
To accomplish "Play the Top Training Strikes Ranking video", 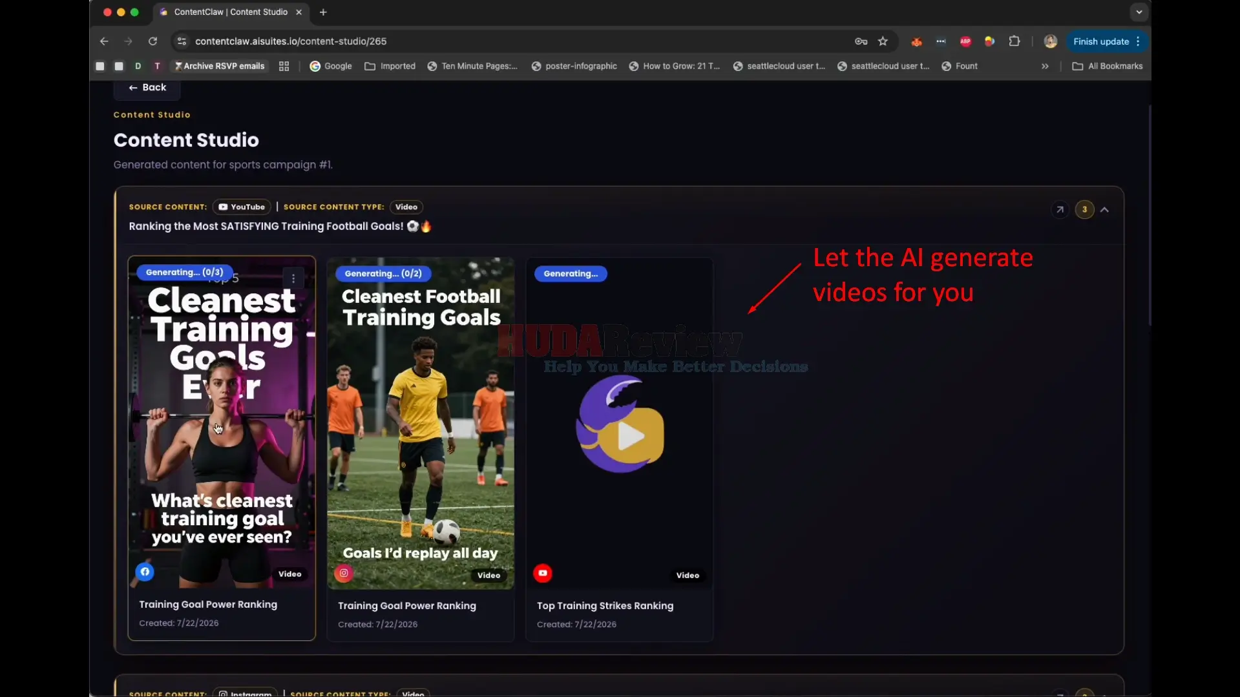I will pyautogui.click(x=620, y=424).
